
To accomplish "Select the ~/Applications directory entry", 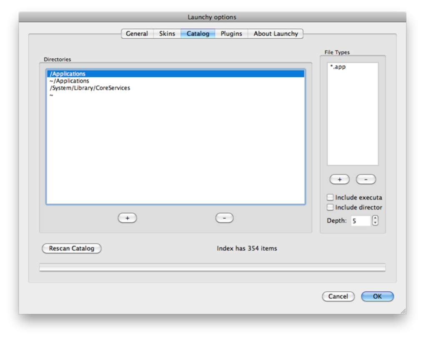I will click(69, 80).
